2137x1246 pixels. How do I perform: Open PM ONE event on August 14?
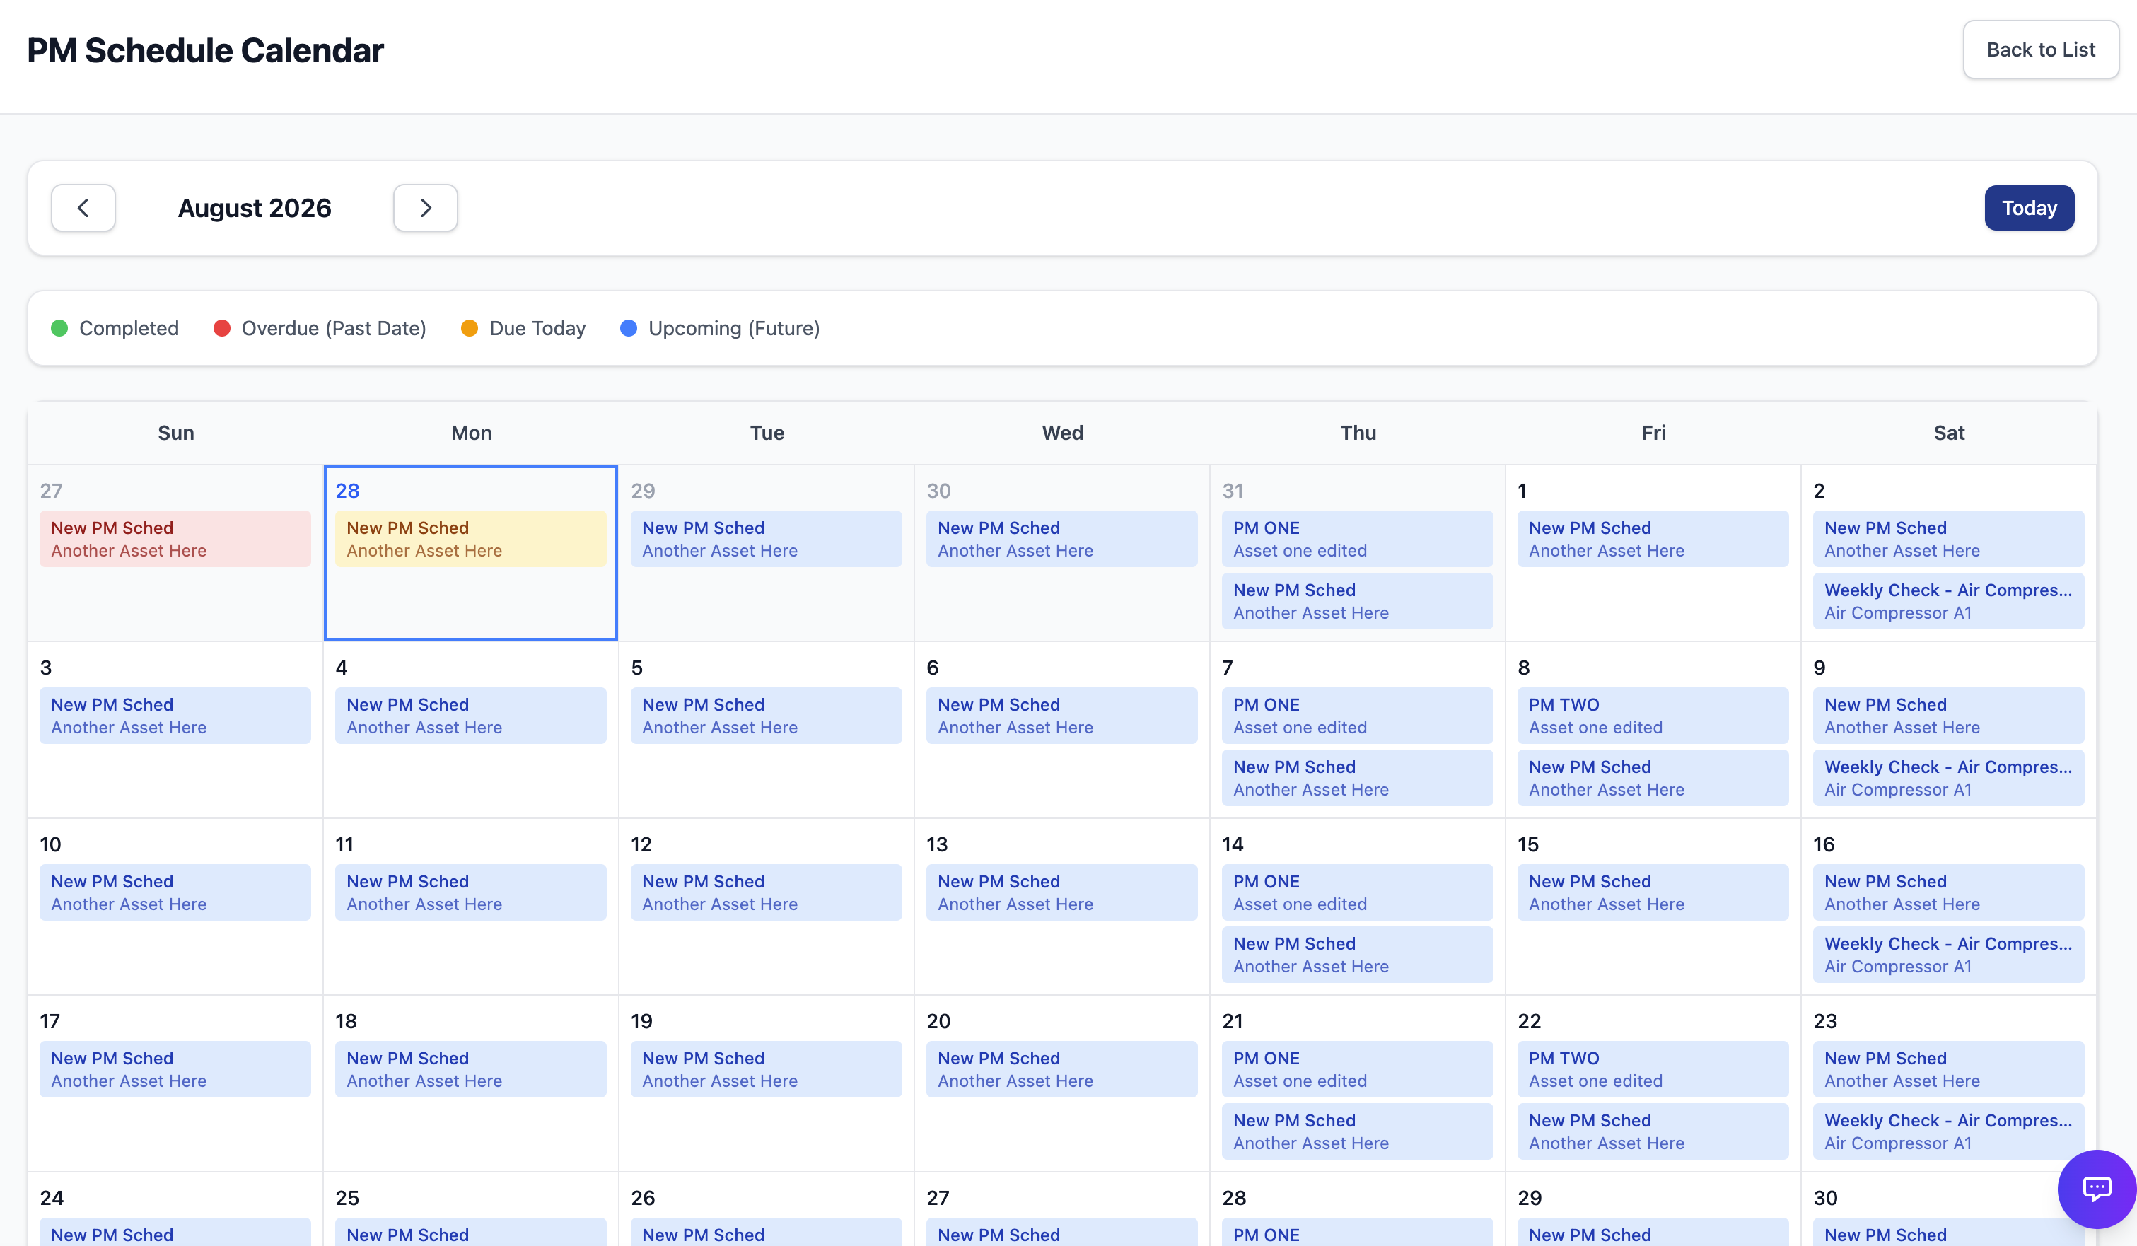click(1358, 892)
